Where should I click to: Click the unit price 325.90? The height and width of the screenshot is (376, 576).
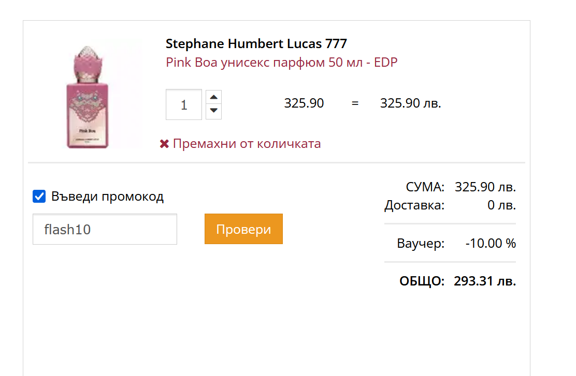tap(304, 103)
